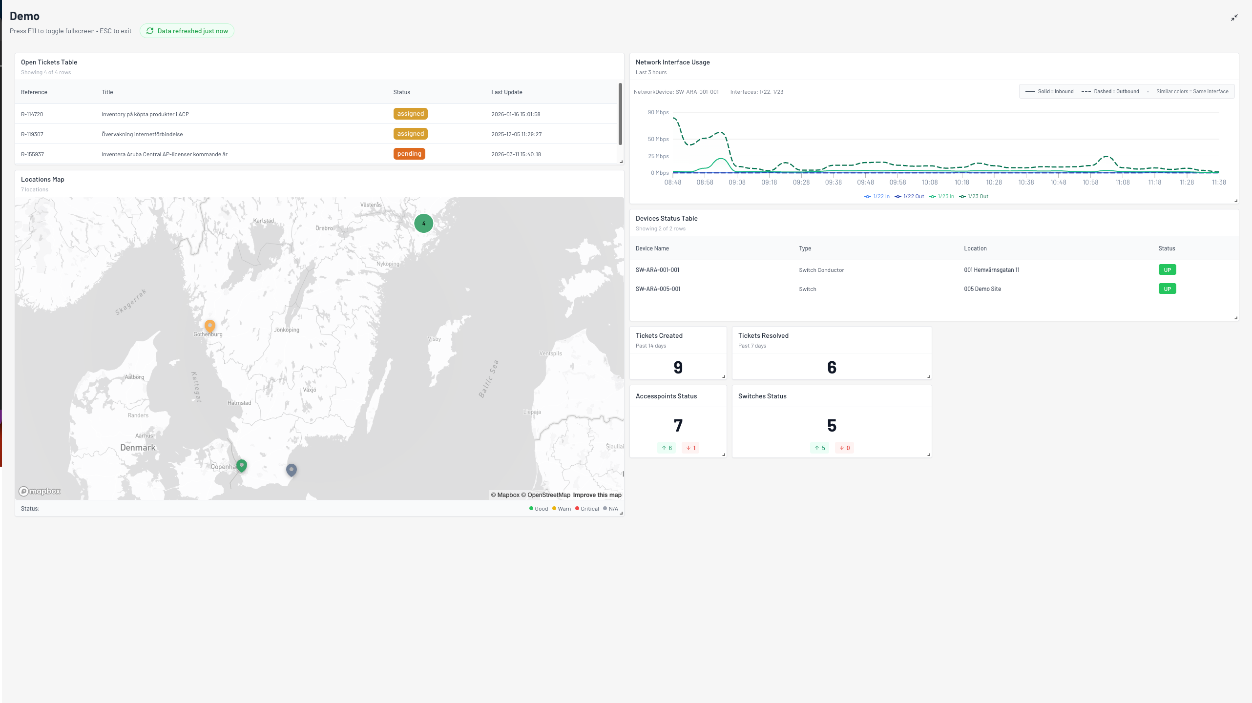
Task: Open the green cluster marker with 4
Action: [x=423, y=223]
